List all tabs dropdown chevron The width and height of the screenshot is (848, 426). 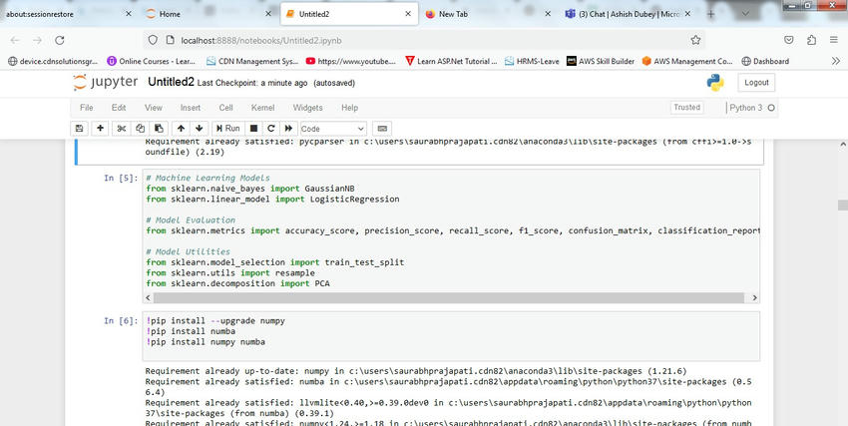pos(745,14)
